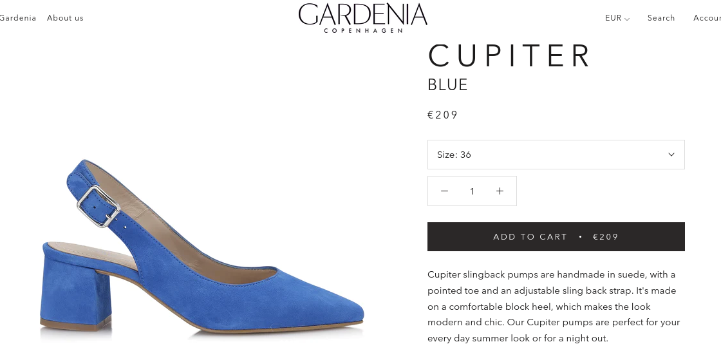Click the chevron next to EUR
The height and width of the screenshot is (362, 721).
click(627, 19)
